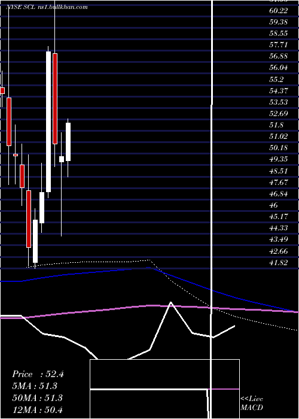The height and width of the screenshot is (419, 299).
Task: Click the <<Live MACD label
Action: 252,403
